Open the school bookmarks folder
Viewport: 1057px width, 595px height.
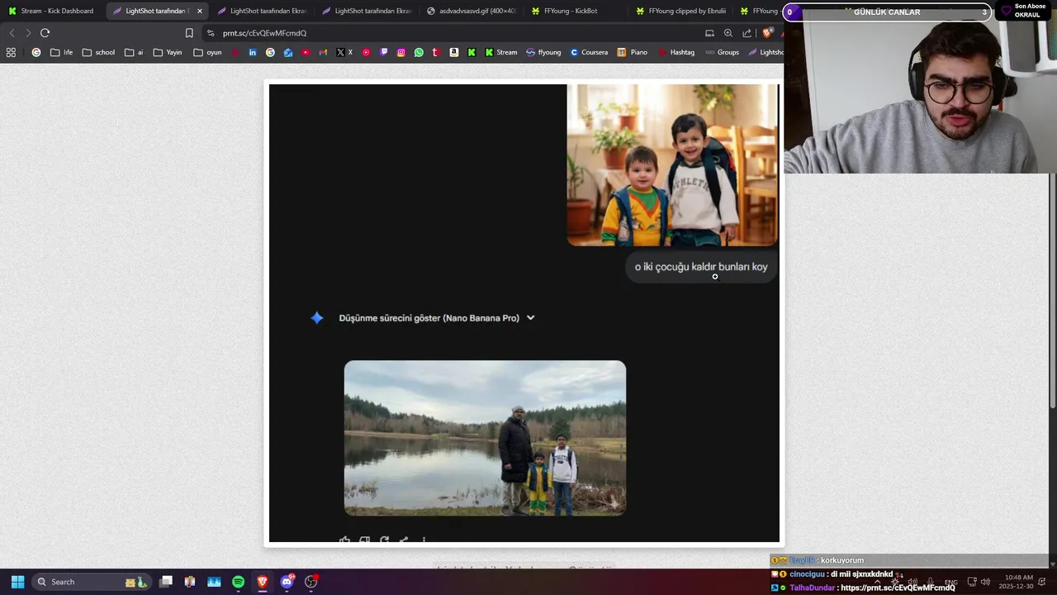pyautogui.click(x=98, y=52)
